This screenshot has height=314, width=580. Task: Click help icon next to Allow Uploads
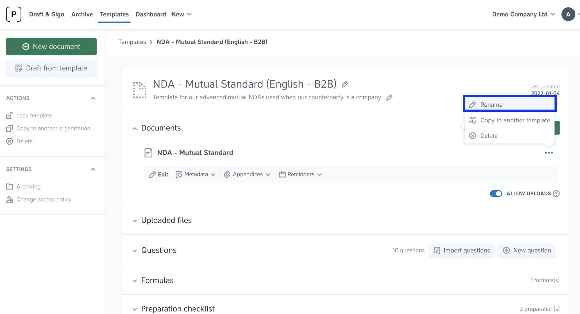(556, 194)
